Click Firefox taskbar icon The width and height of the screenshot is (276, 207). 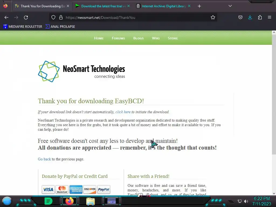tap(69, 201)
